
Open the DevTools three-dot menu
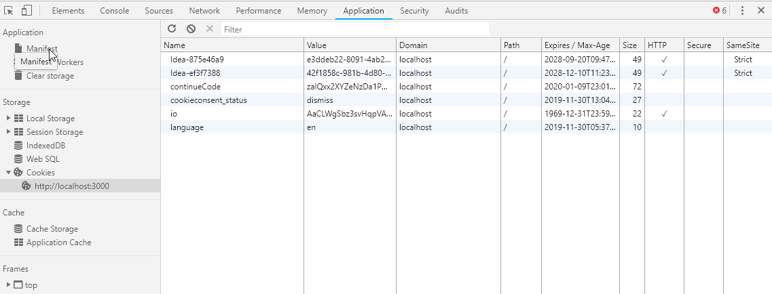742,11
